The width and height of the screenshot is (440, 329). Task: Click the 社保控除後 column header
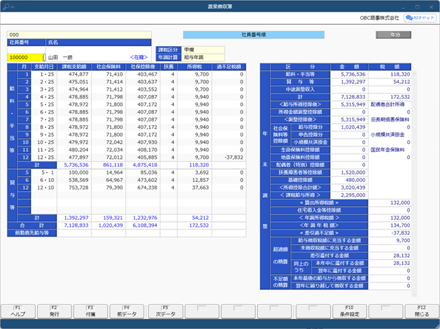tap(143, 67)
